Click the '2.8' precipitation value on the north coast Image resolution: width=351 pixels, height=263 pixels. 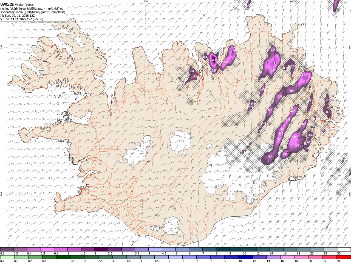(214, 60)
